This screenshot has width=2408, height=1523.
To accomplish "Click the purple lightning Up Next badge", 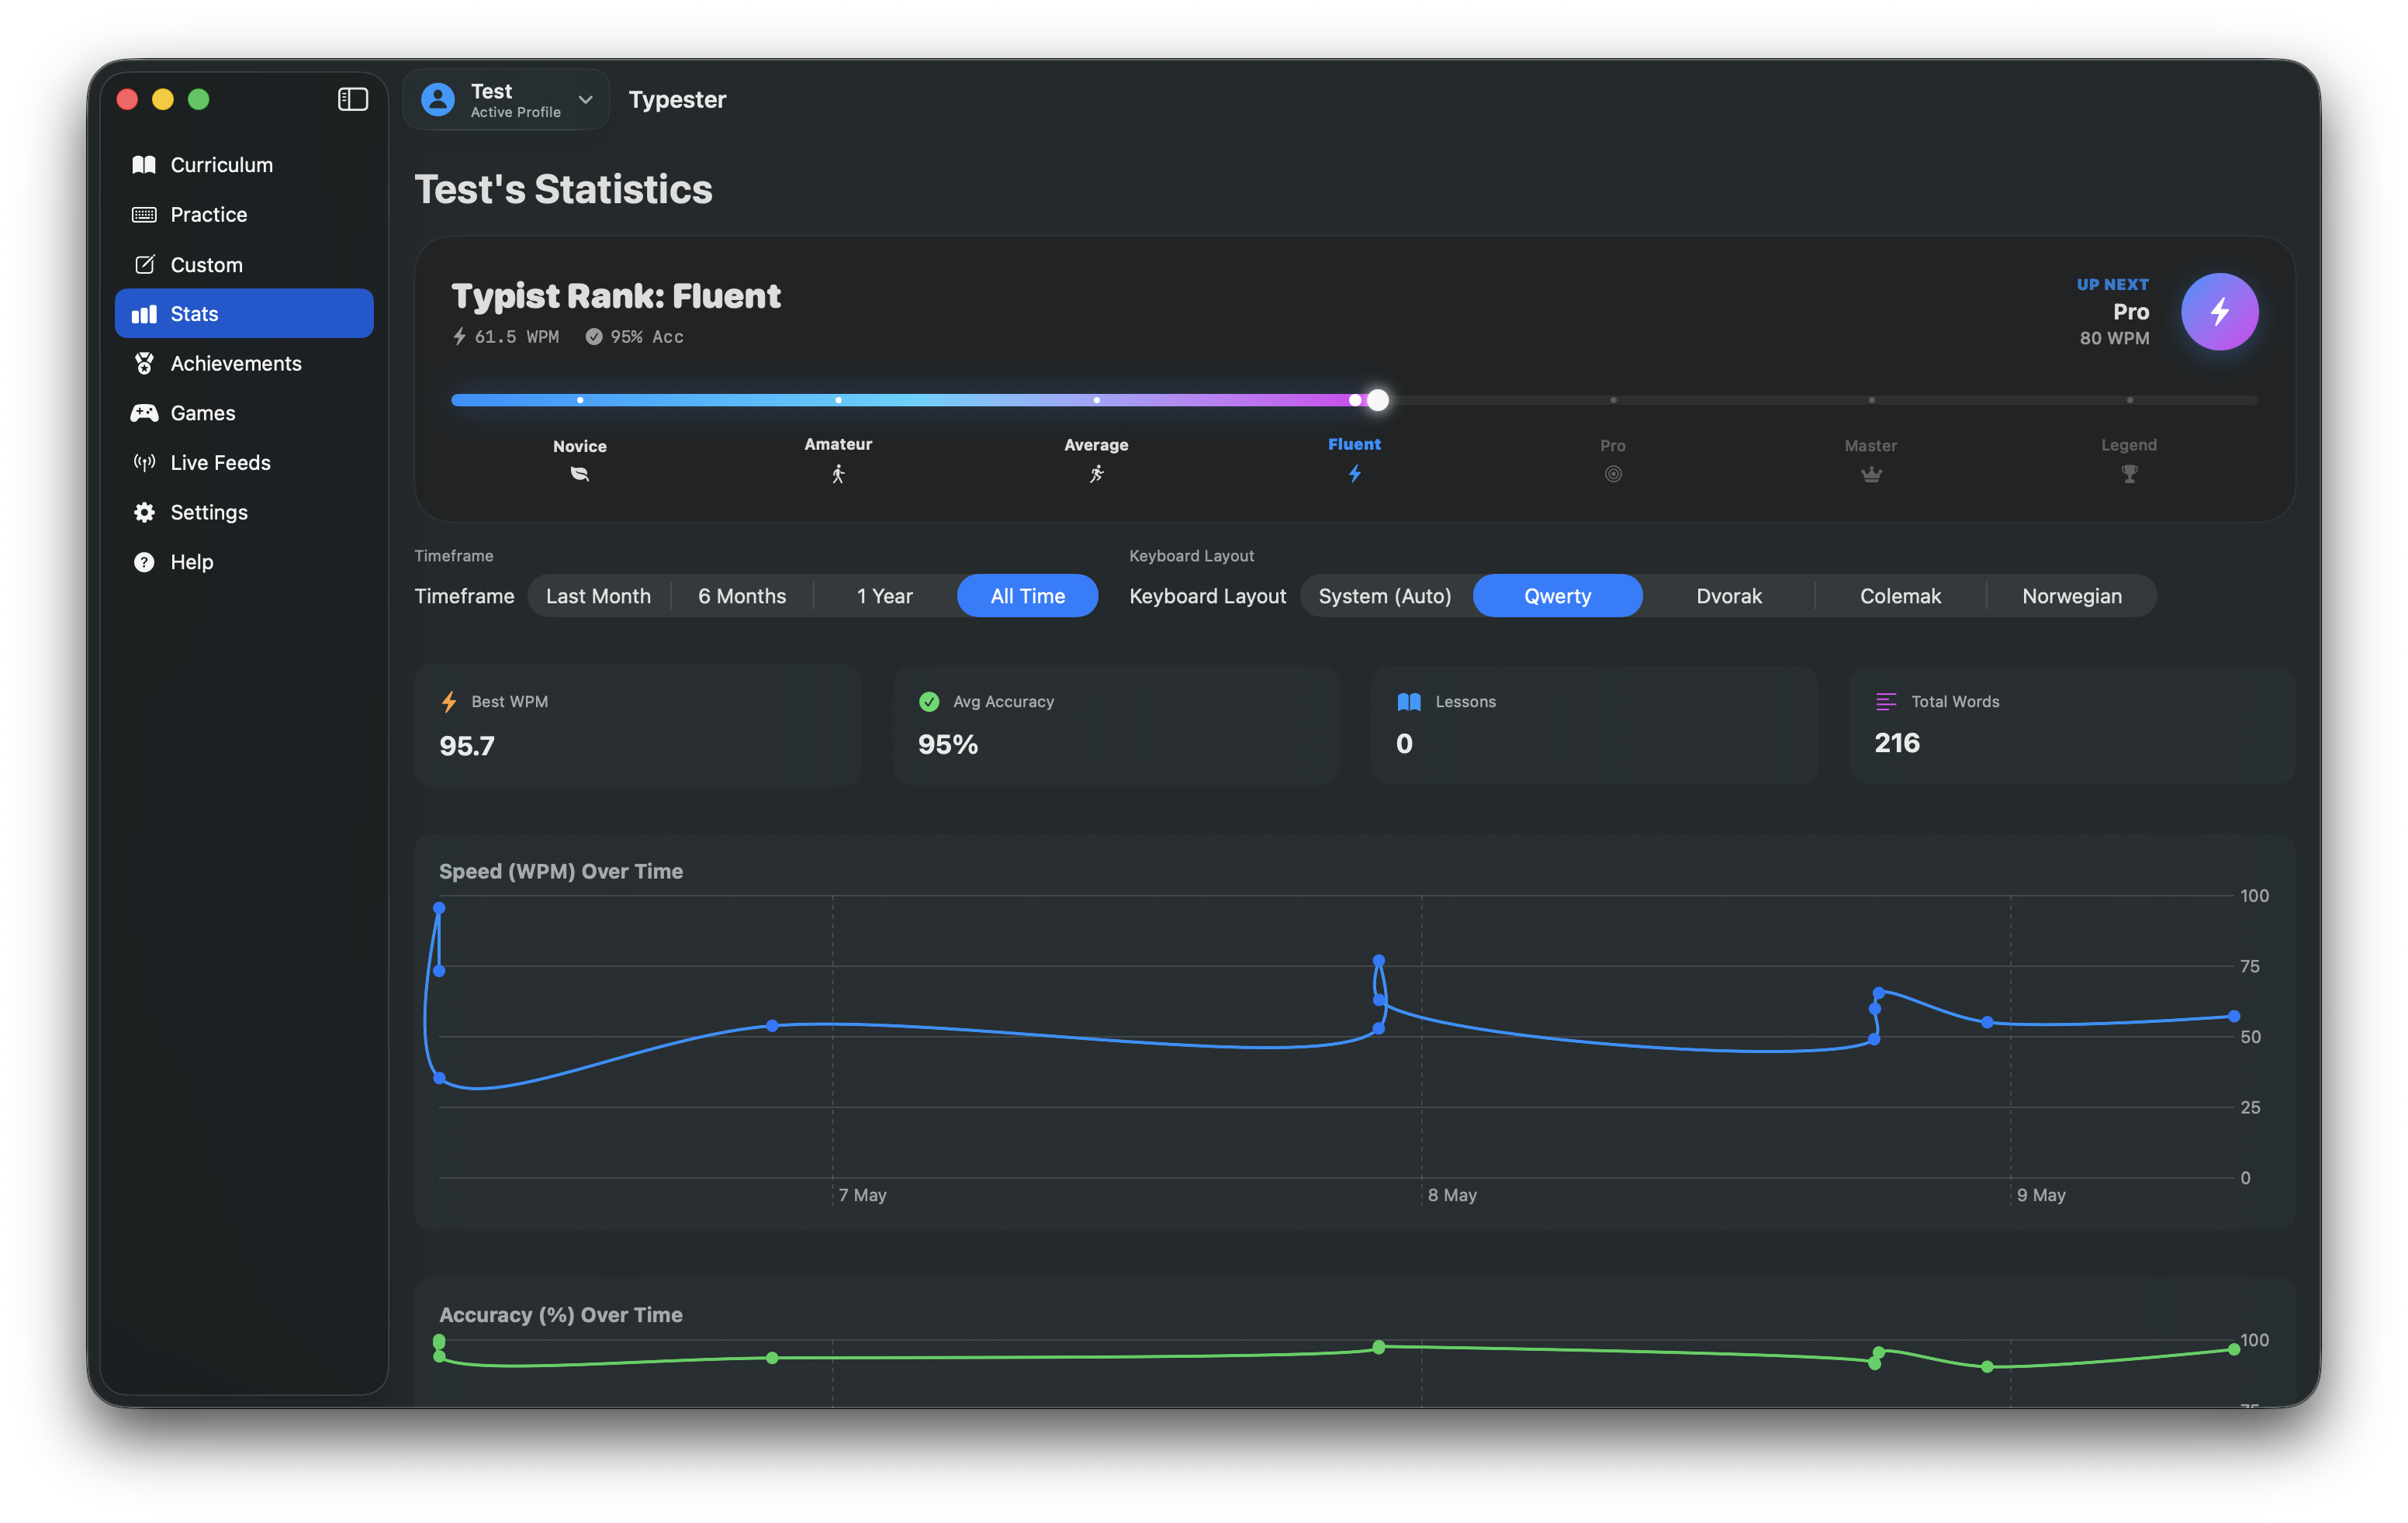I will pyautogui.click(x=2219, y=312).
